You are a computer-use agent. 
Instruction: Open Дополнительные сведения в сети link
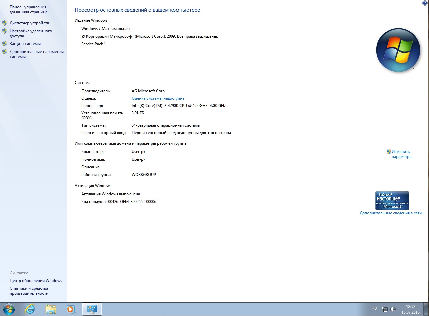click(392, 213)
